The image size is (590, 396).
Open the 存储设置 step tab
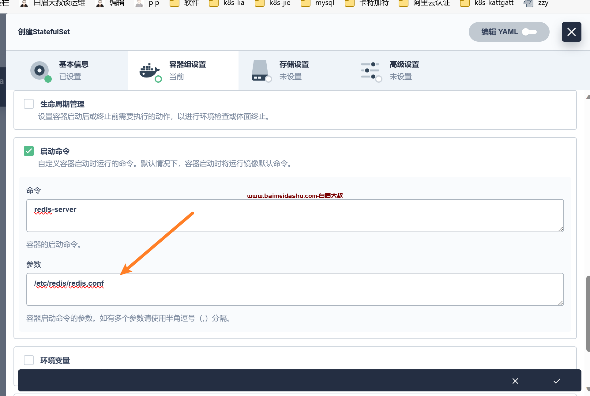(x=293, y=70)
